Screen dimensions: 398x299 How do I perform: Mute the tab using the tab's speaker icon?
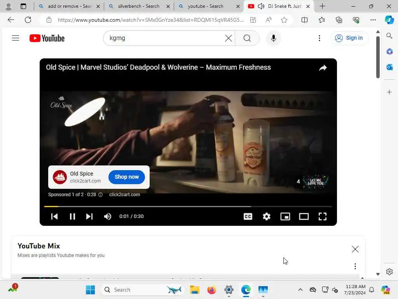click(x=261, y=6)
